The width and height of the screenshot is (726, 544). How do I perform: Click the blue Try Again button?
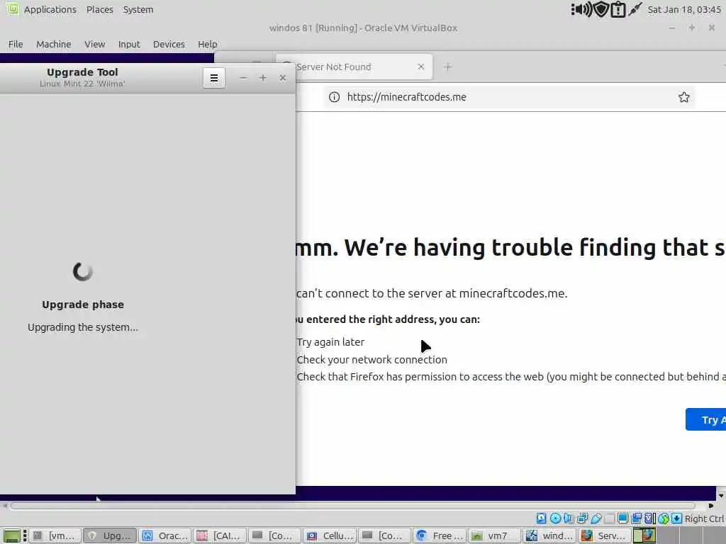pos(706,419)
